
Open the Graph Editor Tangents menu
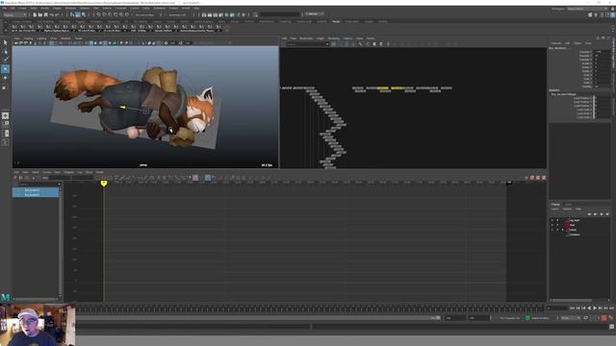tap(68, 172)
